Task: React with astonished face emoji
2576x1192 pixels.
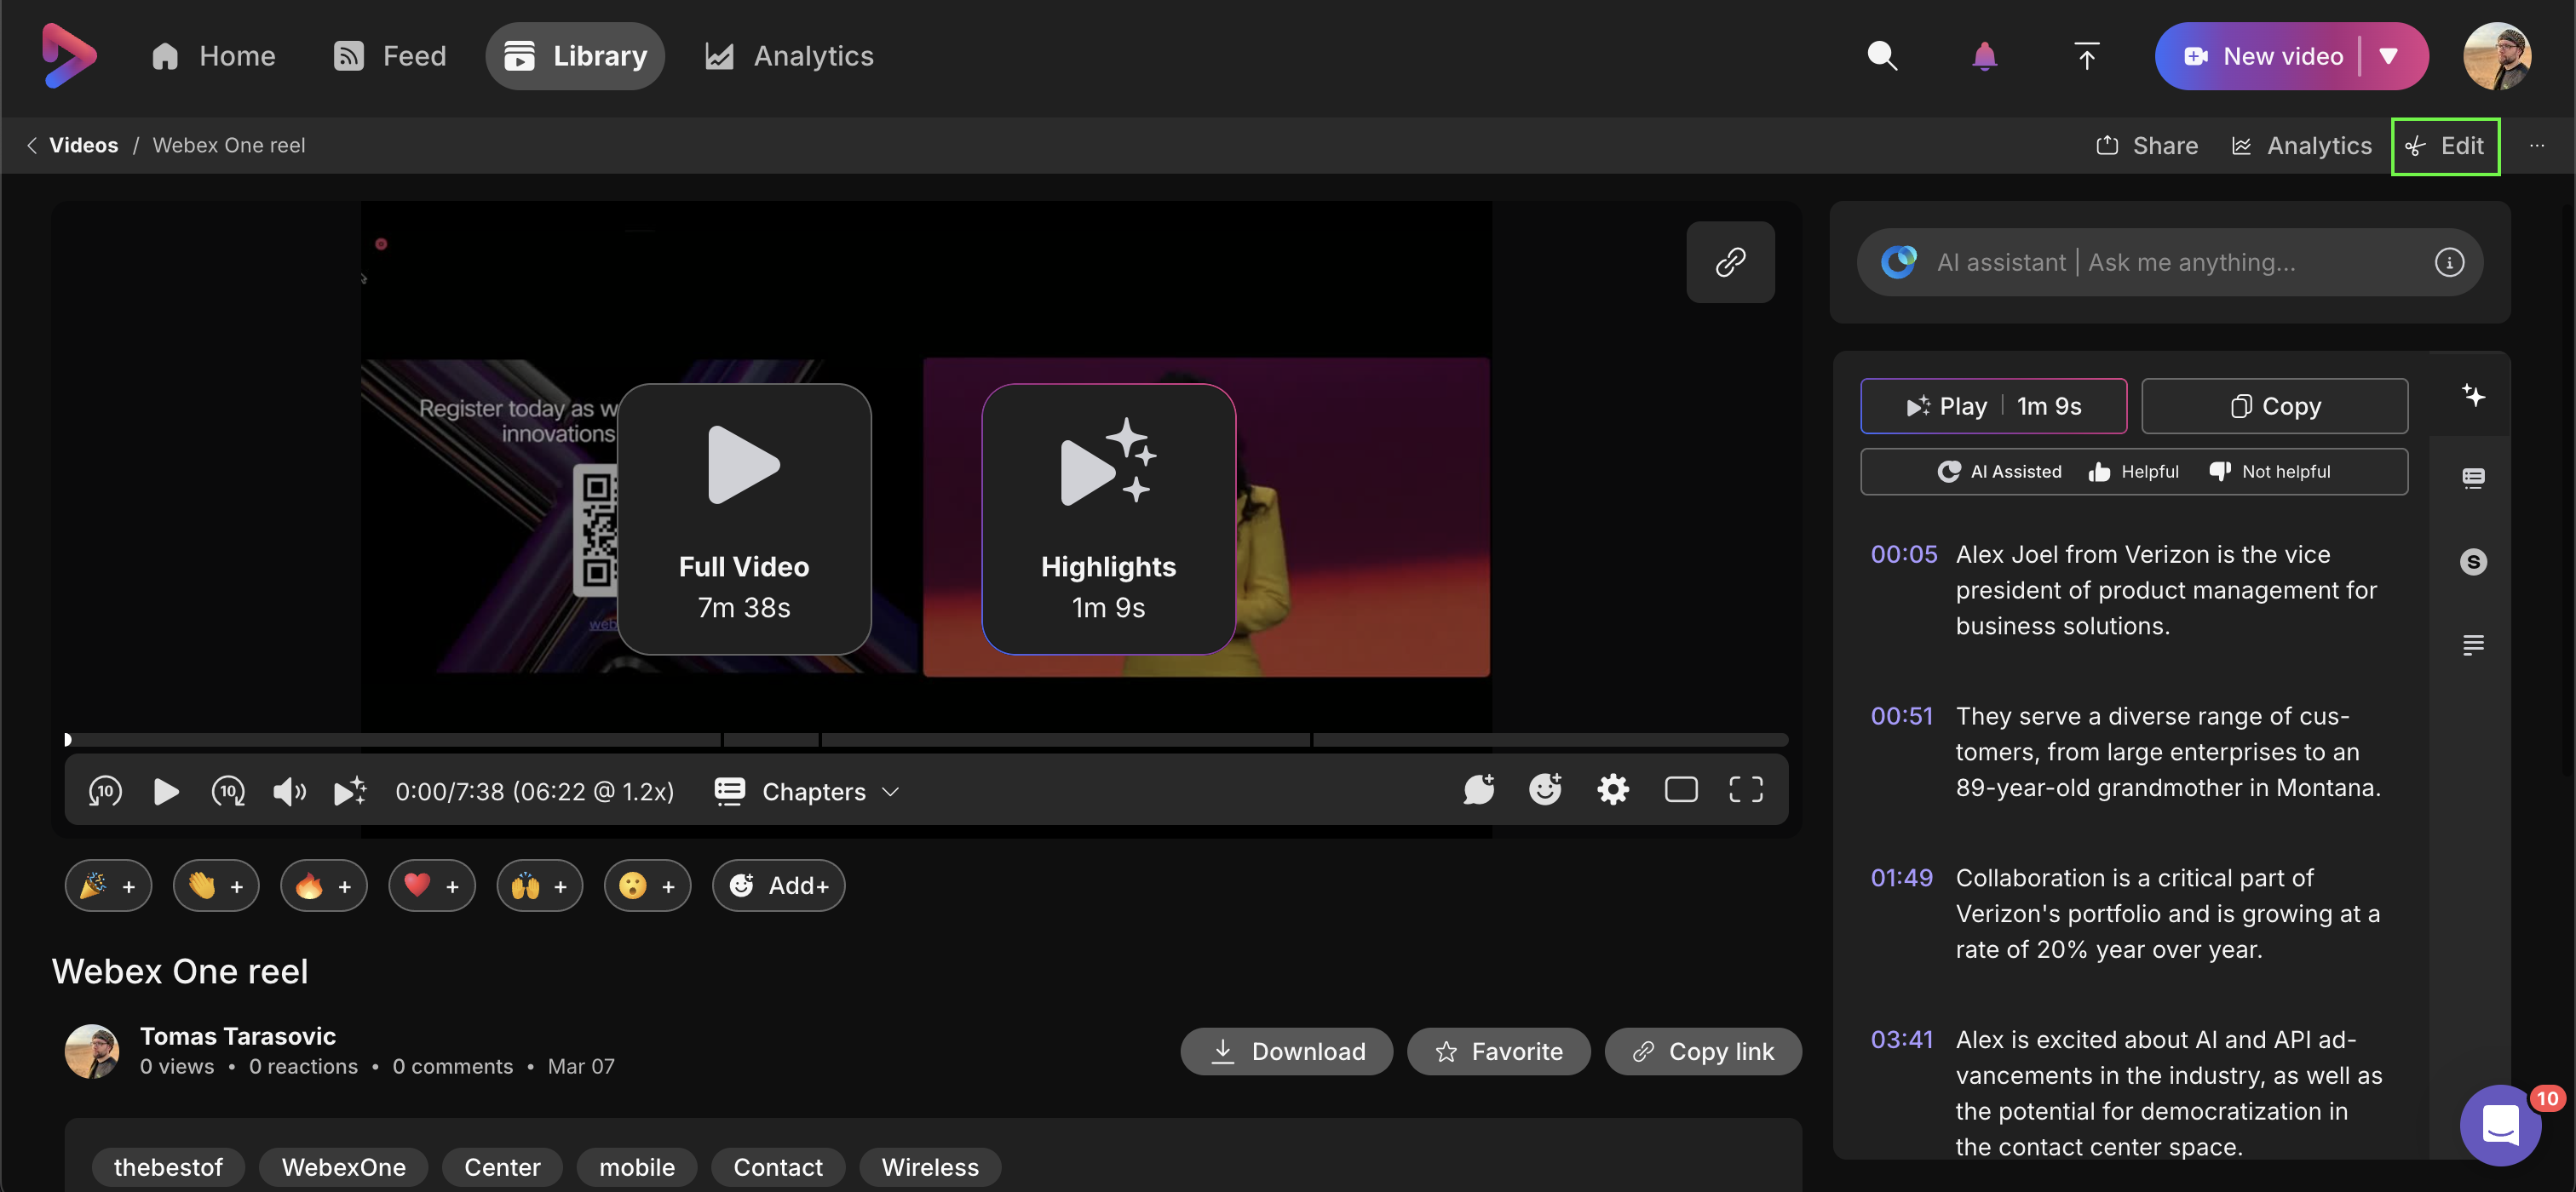Action: [648, 885]
